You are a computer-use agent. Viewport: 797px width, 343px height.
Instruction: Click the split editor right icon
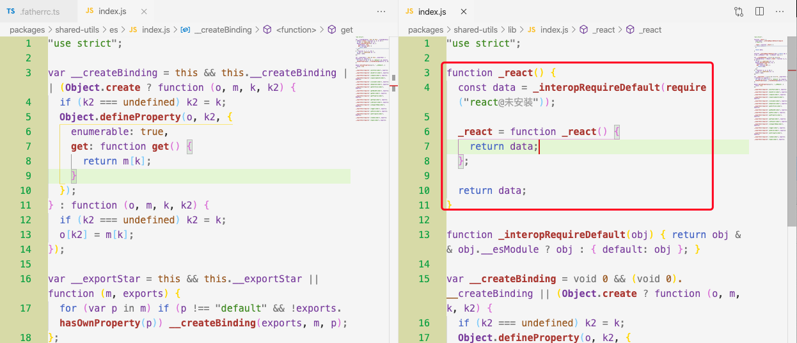click(759, 12)
